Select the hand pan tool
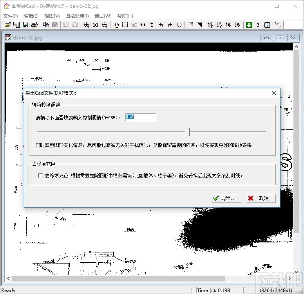 [x=116, y=25]
